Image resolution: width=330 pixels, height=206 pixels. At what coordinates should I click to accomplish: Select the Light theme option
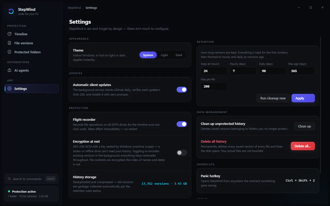click(164, 55)
